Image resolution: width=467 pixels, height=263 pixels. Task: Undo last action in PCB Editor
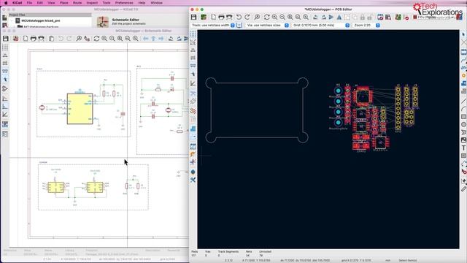pos(239,18)
